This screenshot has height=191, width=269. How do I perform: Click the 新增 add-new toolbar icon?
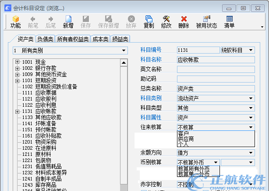68,22
